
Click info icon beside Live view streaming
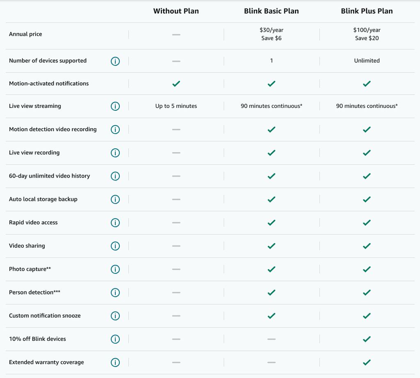pyautogui.click(x=115, y=106)
